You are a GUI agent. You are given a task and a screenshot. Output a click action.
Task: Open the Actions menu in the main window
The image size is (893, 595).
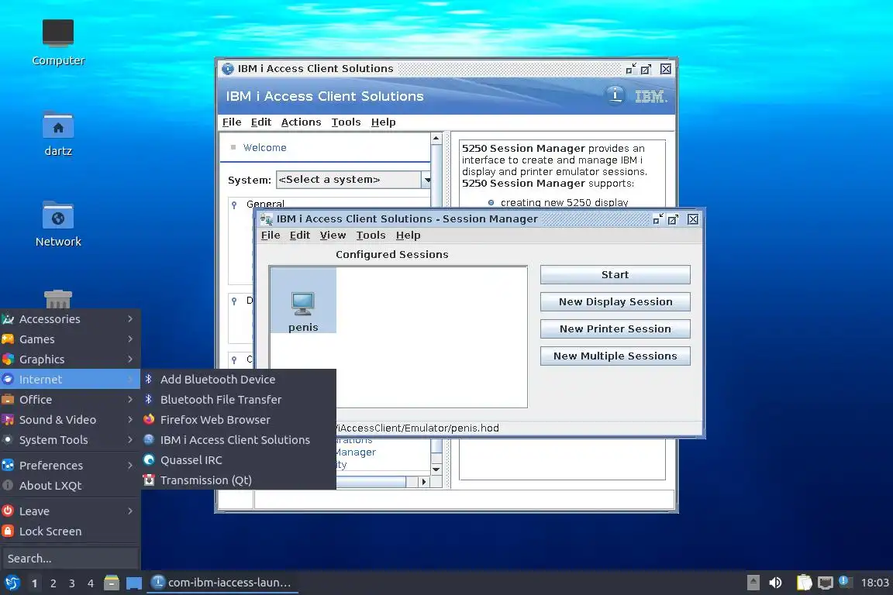coord(301,122)
